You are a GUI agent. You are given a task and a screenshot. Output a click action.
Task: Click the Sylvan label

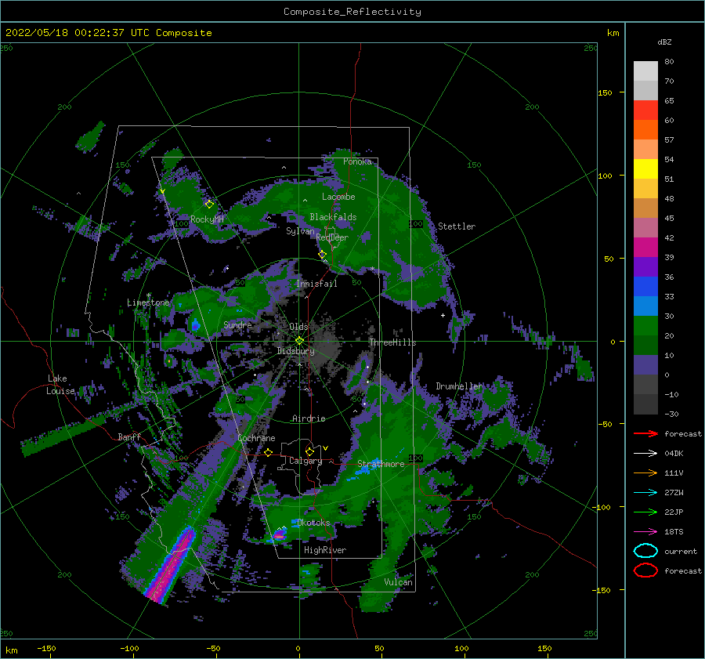tap(300, 231)
